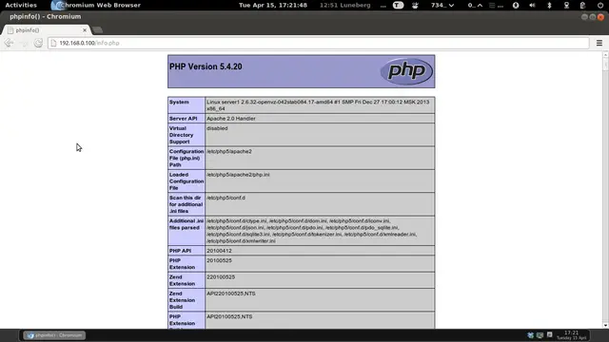Click the browser back arrow button

click(9, 43)
